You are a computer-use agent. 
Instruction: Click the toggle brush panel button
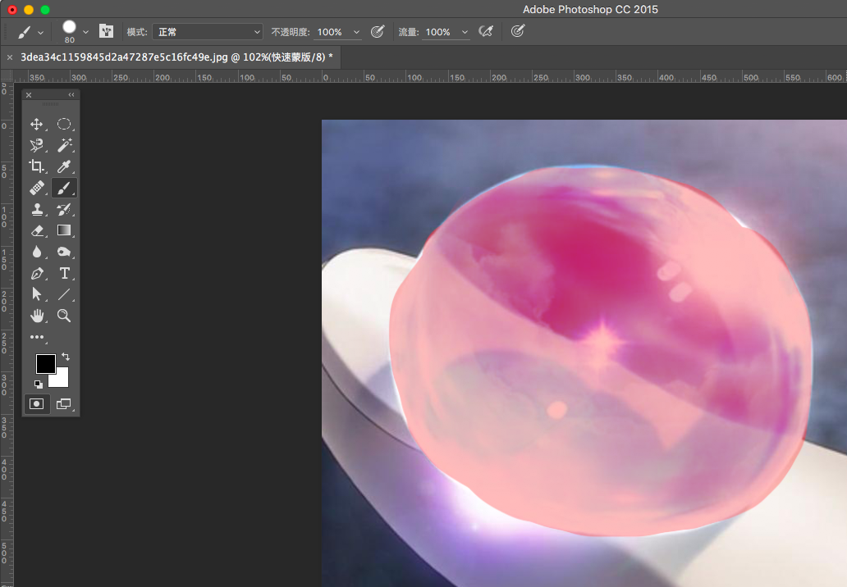[x=106, y=32]
